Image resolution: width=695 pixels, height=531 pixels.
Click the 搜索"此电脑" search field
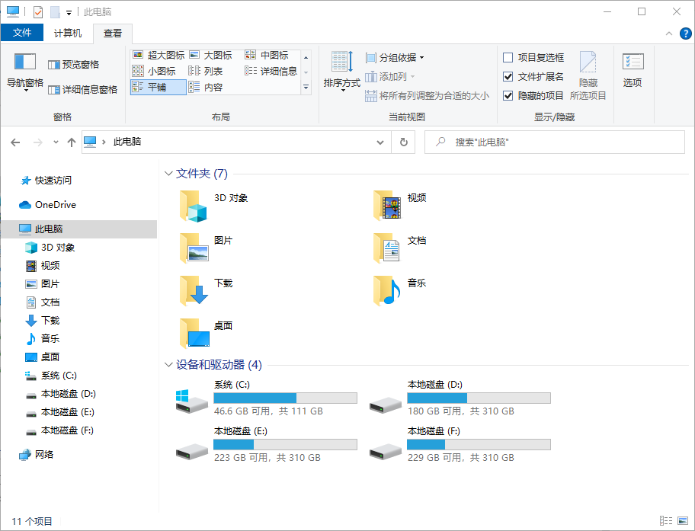click(555, 142)
